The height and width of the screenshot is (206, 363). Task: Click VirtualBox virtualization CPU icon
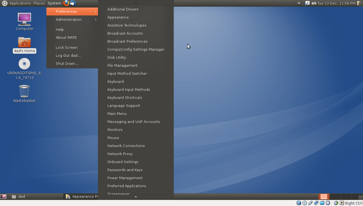(x=328, y=203)
